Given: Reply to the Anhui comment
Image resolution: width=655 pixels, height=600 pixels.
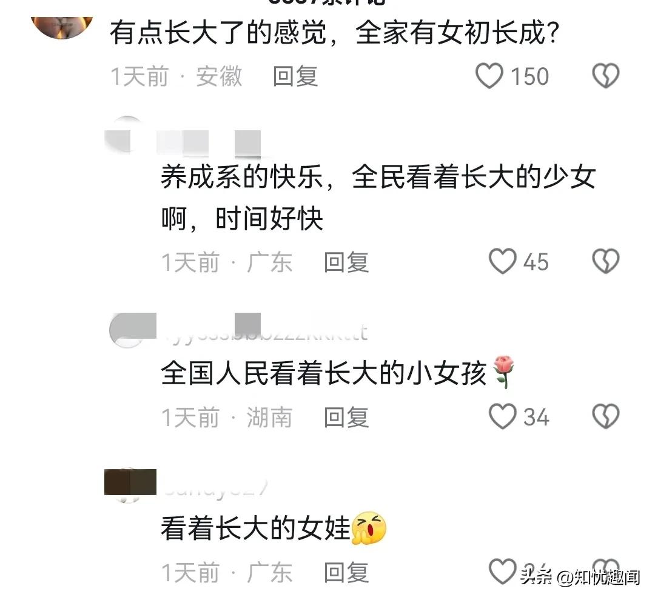Looking at the screenshot, I should [x=295, y=76].
